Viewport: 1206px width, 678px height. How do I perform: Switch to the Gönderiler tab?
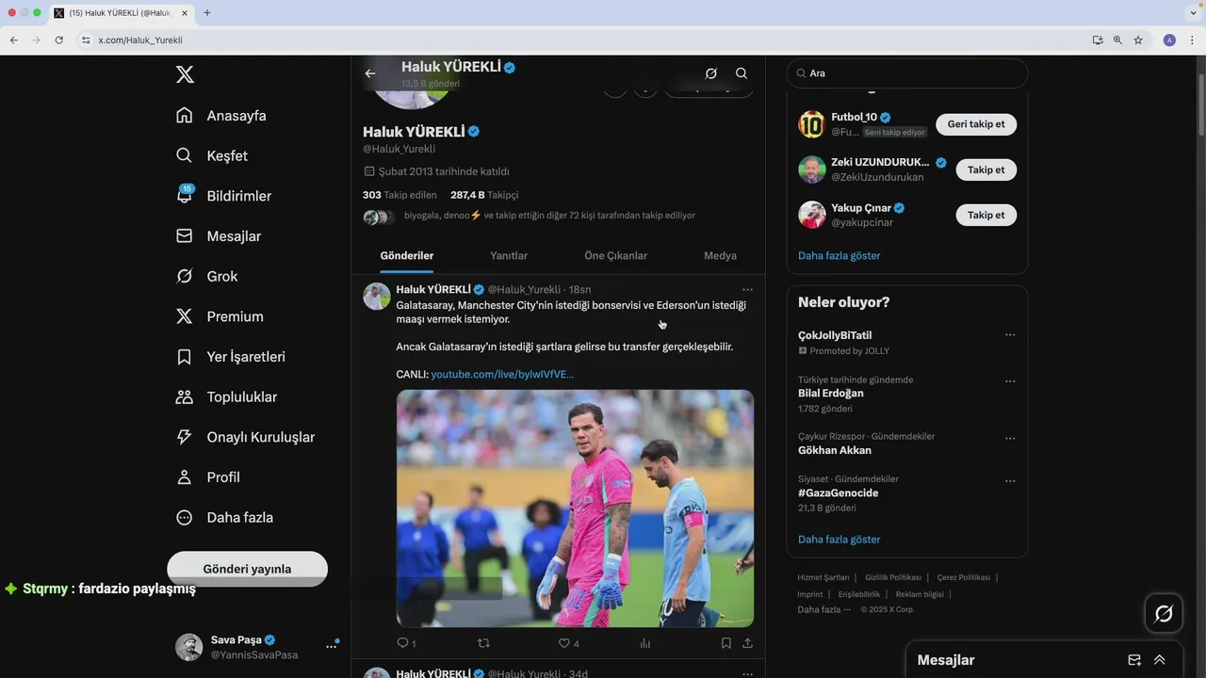[407, 255]
